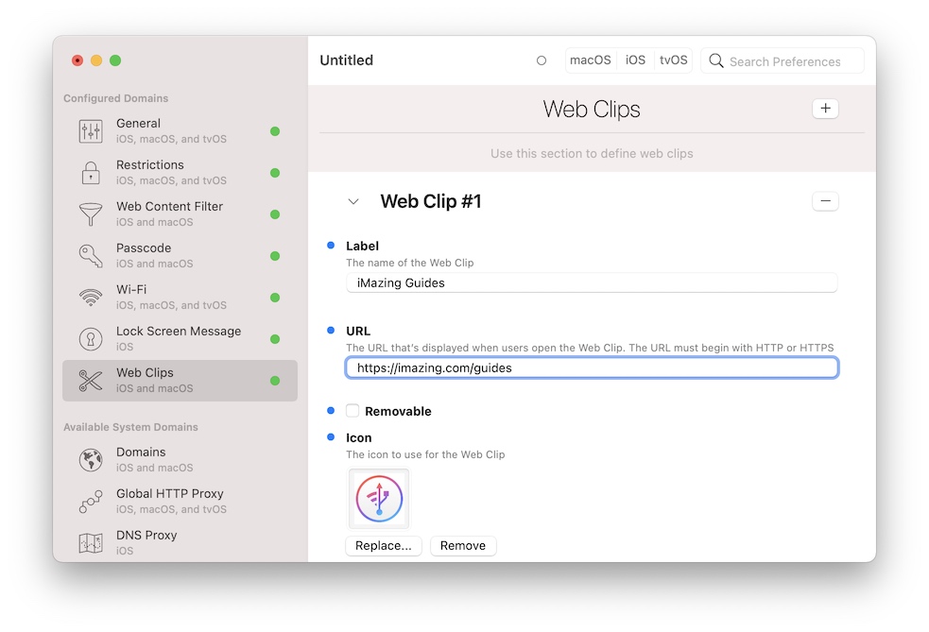Switch to the macOS platform tab
This screenshot has height=632, width=929.
591,60
